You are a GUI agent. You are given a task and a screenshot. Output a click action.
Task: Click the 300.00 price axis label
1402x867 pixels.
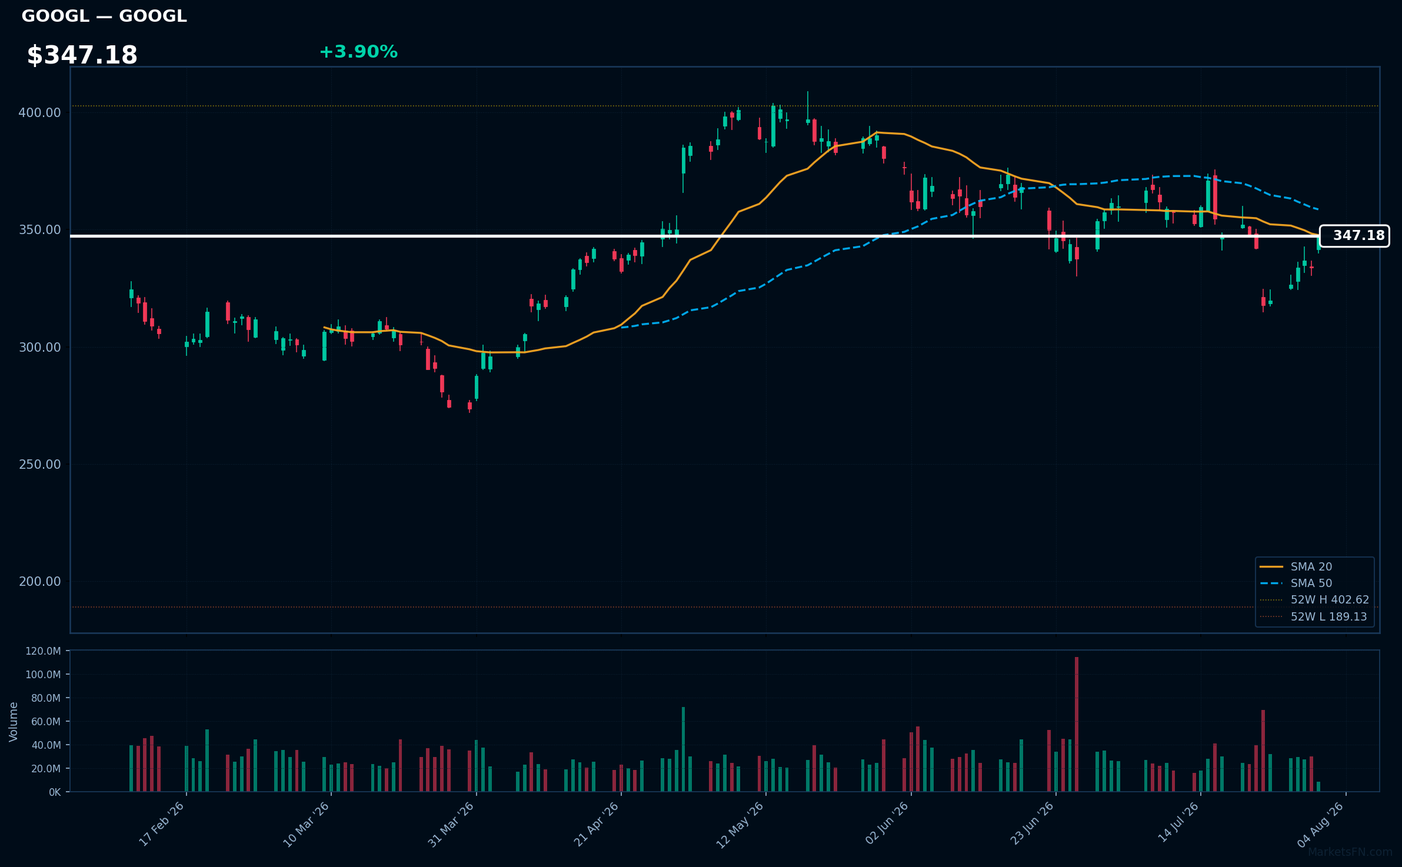click(39, 347)
